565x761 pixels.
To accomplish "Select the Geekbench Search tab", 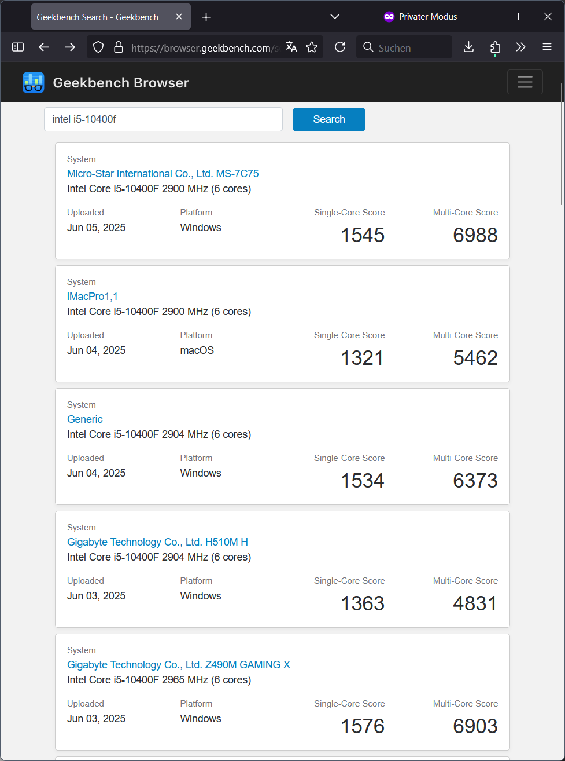I will click(110, 17).
